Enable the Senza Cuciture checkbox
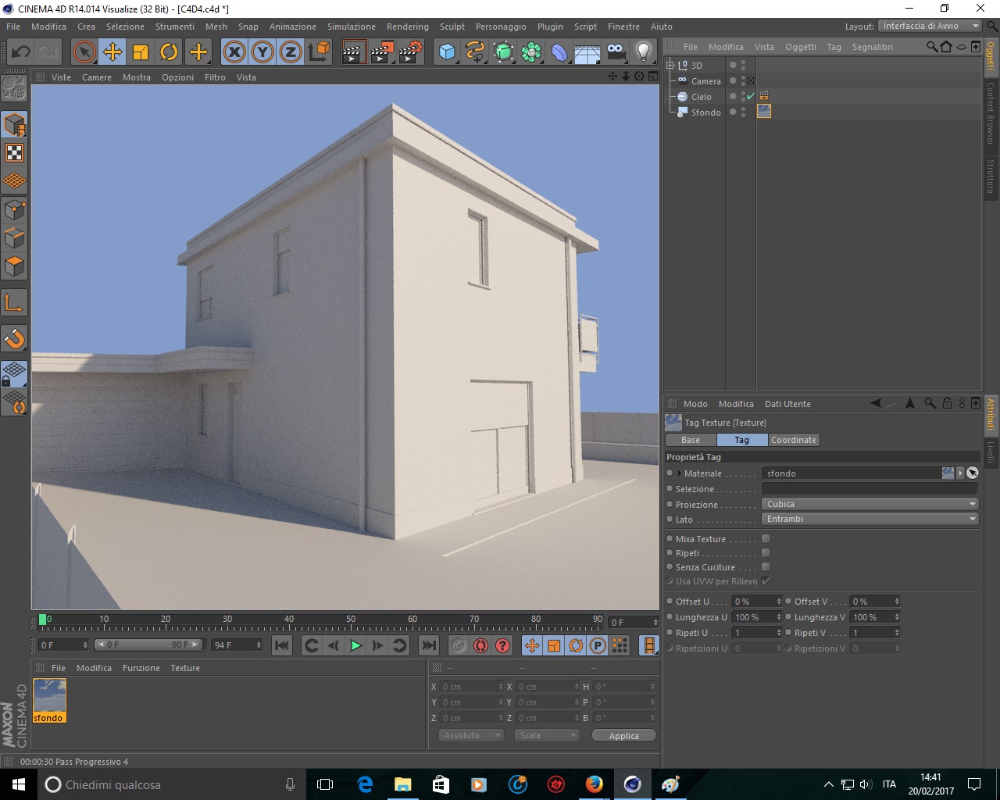The image size is (1000, 800). tap(766, 566)
